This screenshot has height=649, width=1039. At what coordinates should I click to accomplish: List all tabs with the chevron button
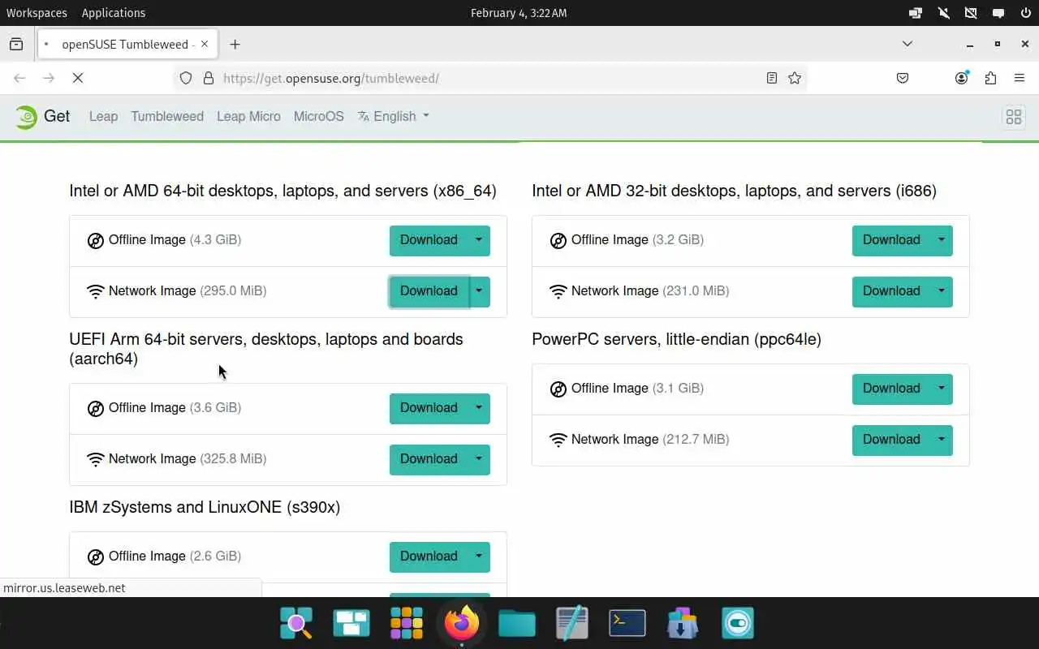coord(908,44)
